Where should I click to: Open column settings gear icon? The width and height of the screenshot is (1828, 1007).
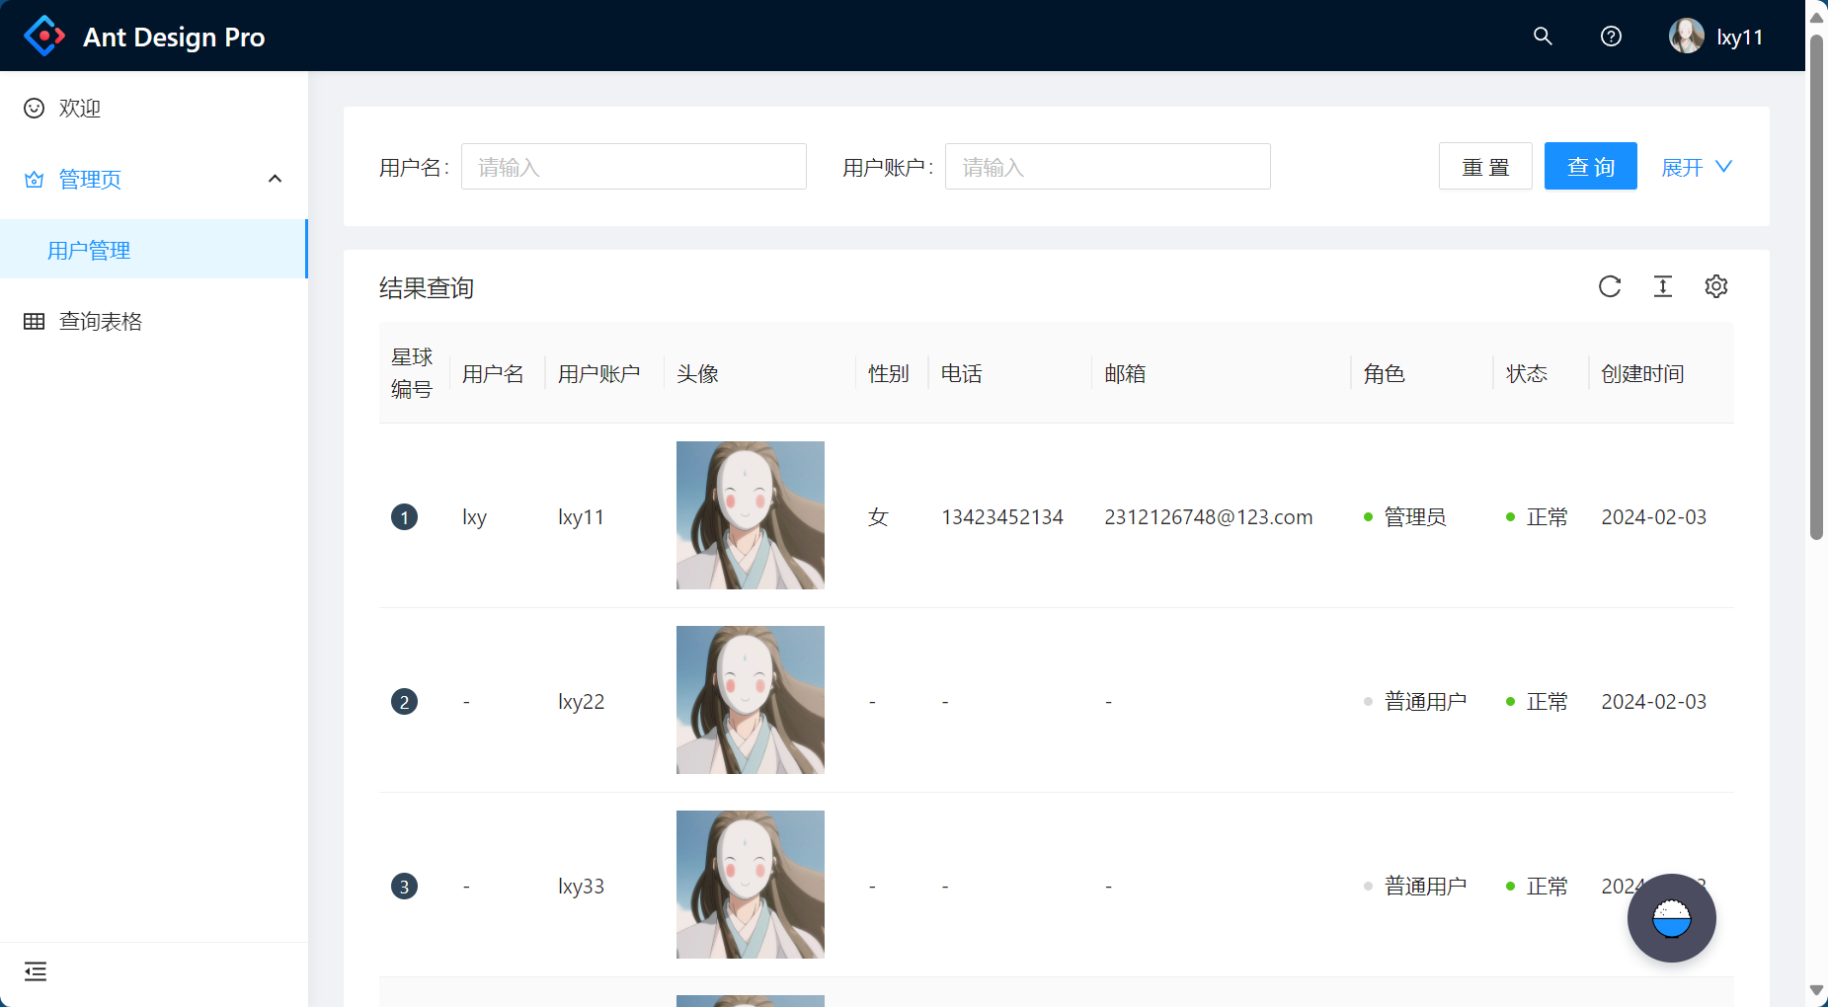(x=1716, y=286)
